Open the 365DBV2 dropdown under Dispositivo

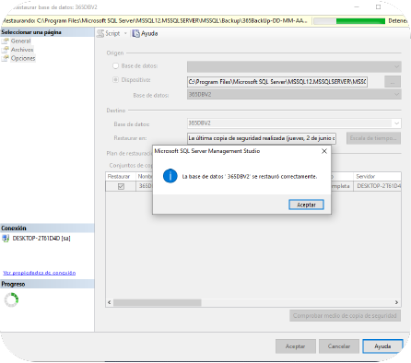tap(397, 94)
